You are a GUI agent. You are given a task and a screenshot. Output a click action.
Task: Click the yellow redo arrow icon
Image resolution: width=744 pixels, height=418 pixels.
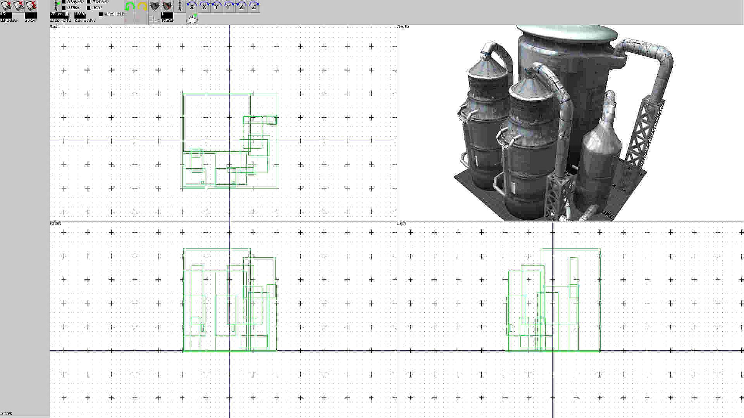142,7
